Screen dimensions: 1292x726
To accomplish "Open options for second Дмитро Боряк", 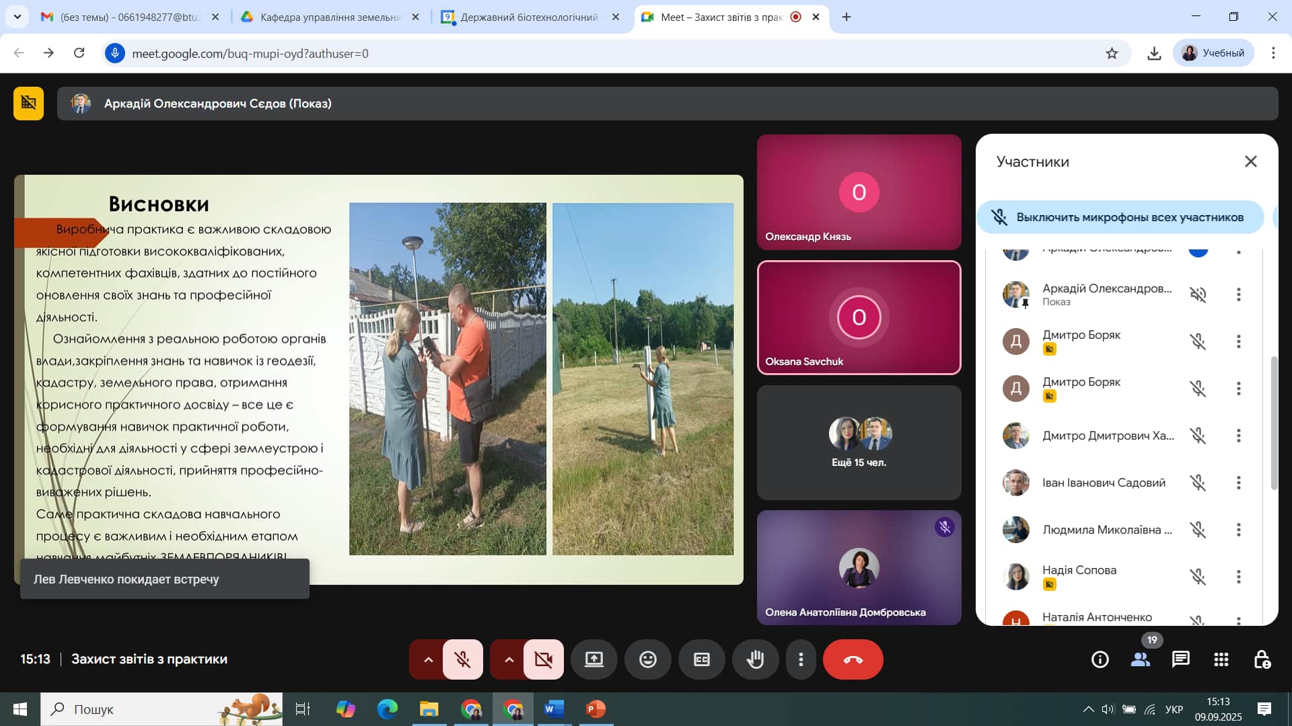I will click(x=1238, y=389).
